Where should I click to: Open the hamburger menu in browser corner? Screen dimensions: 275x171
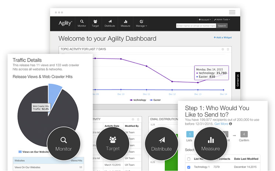tap(232, 12)
